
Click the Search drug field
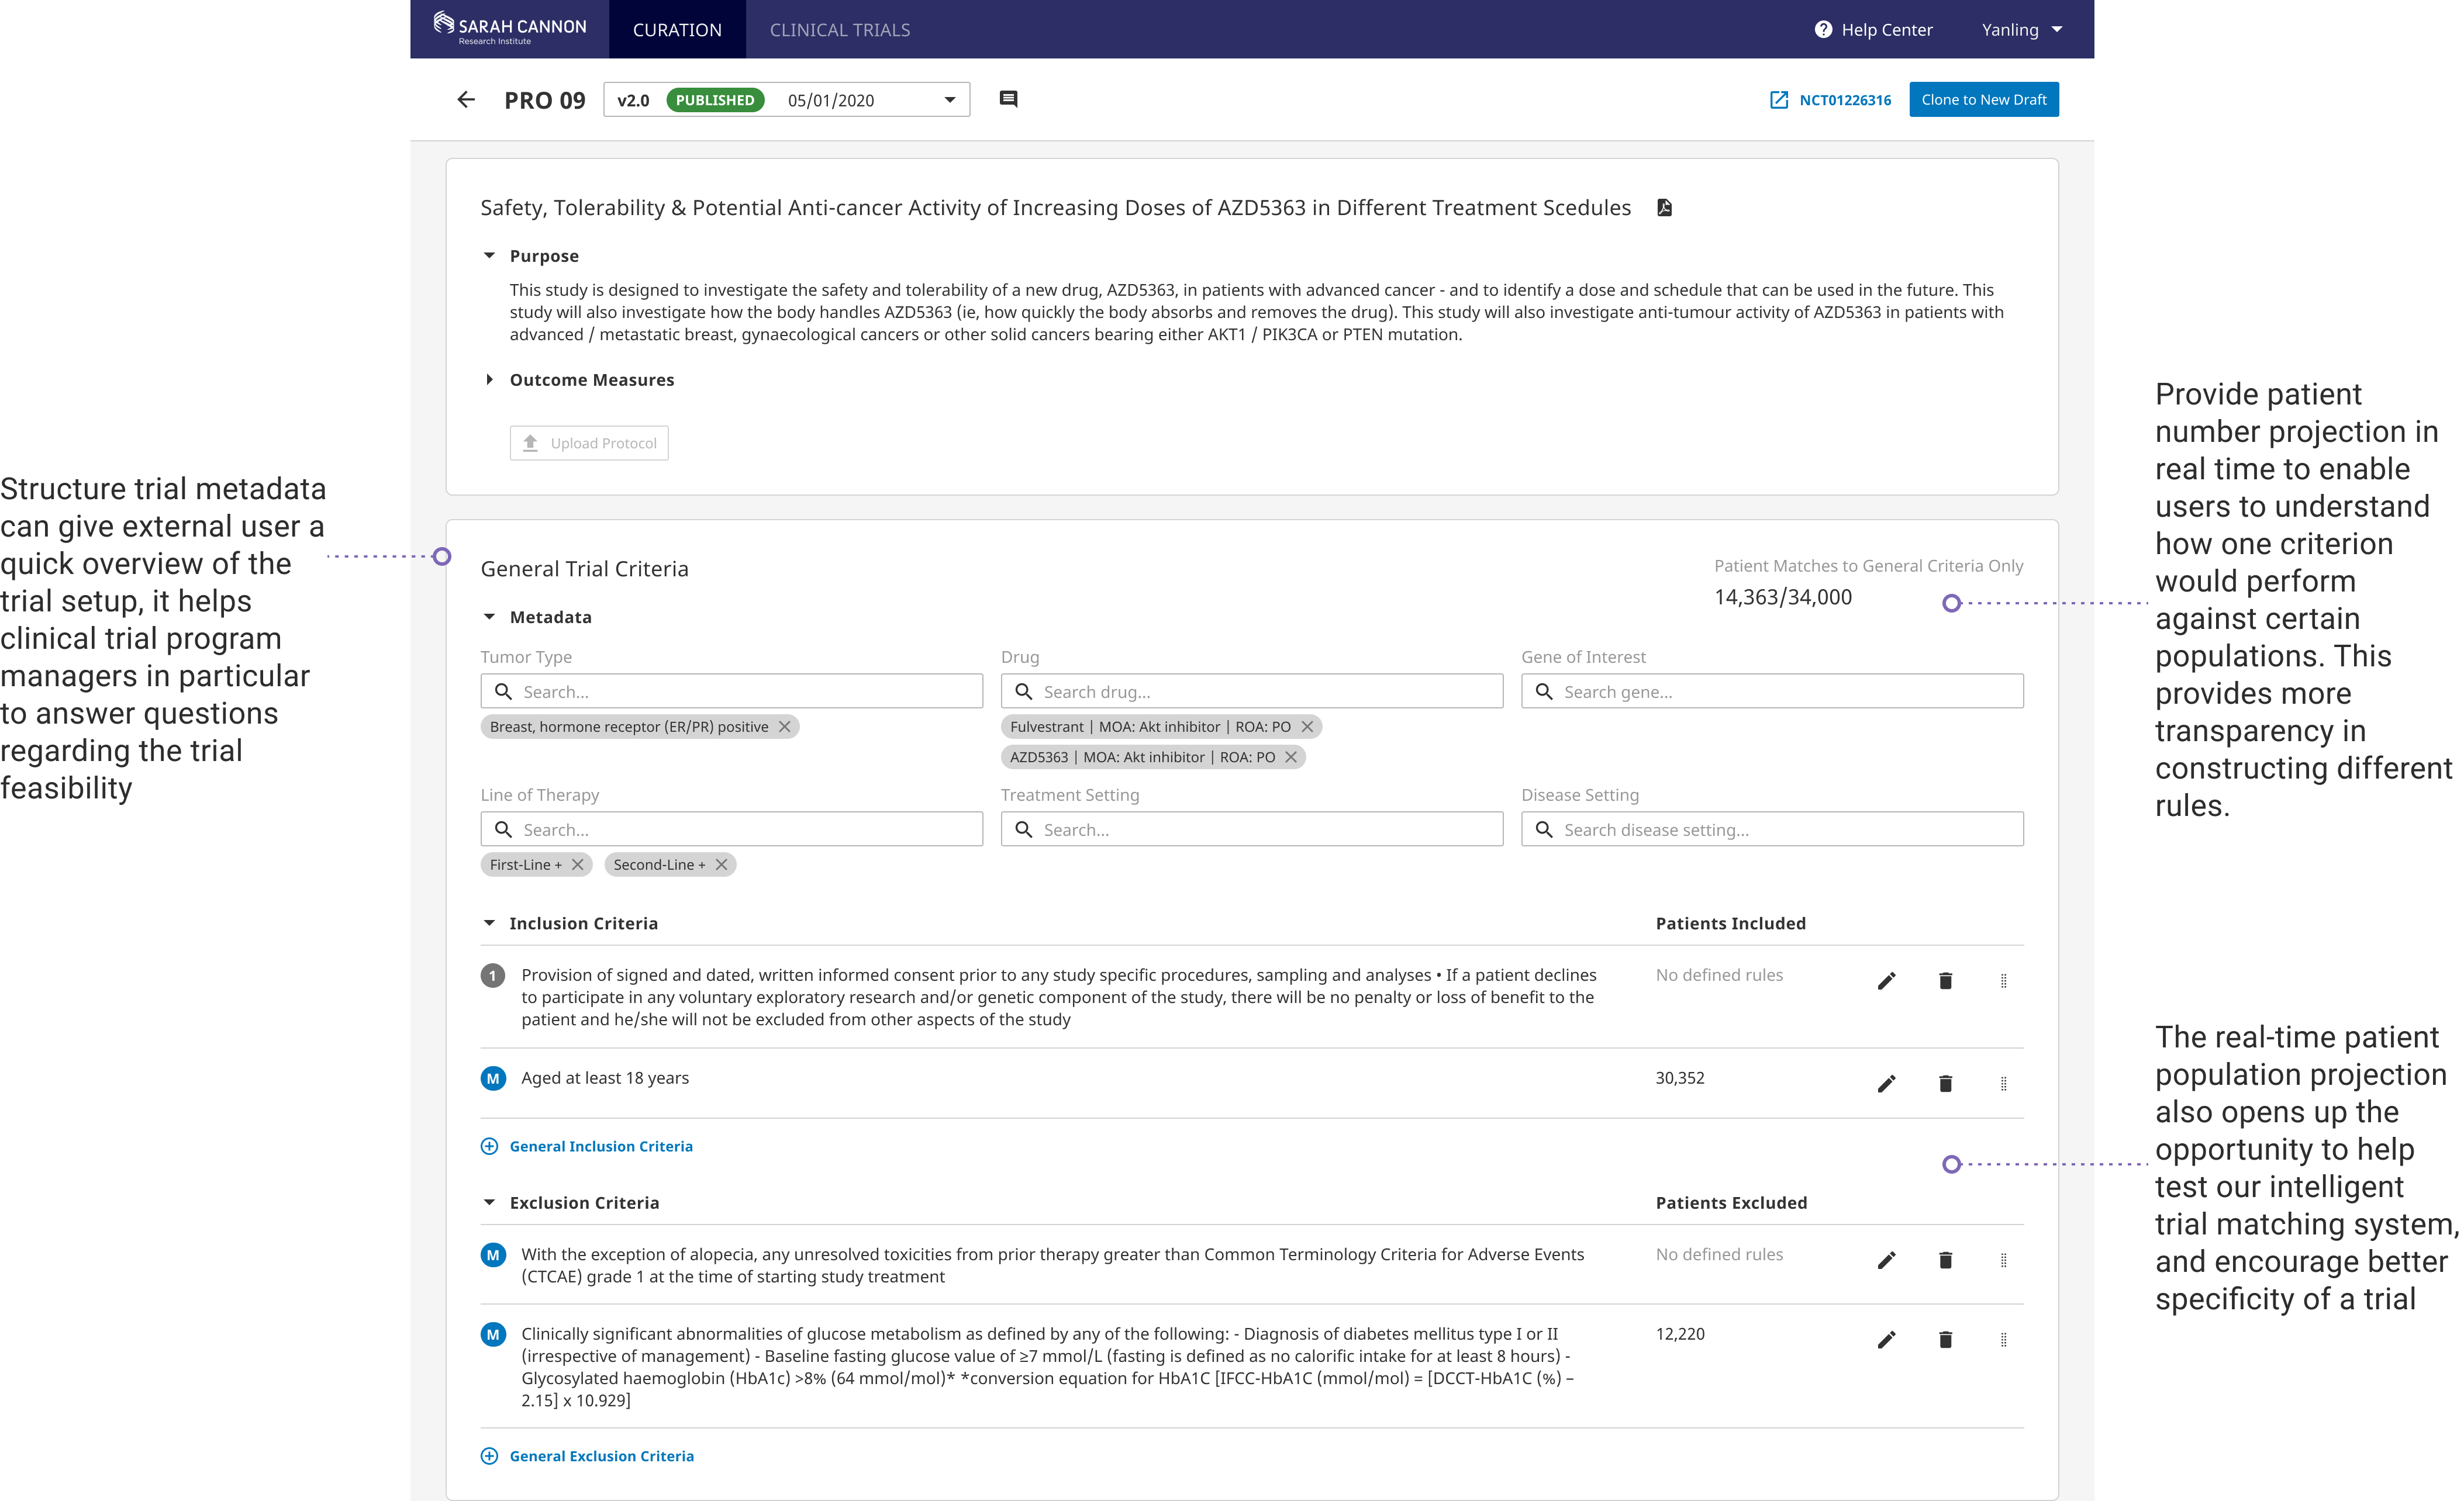(1252, 691)
